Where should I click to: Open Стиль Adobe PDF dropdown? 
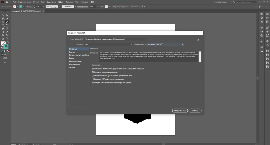pyautogui.click(x=115, y=39)
